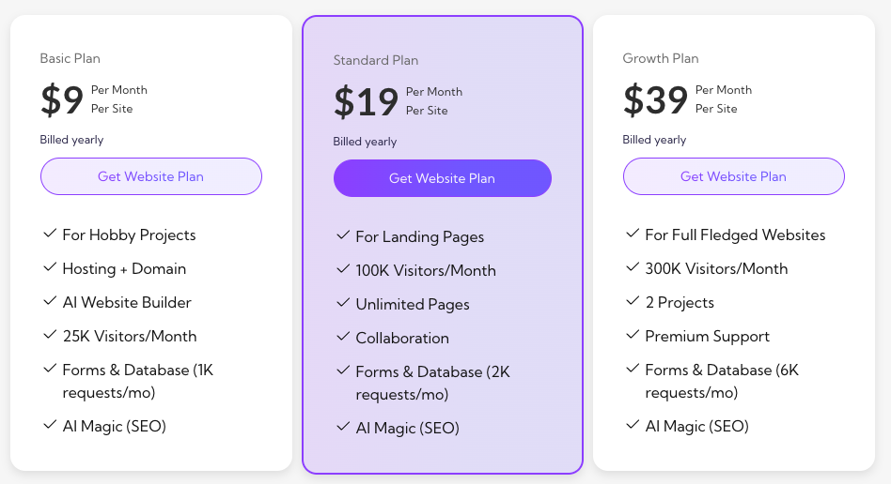The image size is (891, 484).
Task: Click checkmark beside Collaboration feature
Action: click(343, 338)
